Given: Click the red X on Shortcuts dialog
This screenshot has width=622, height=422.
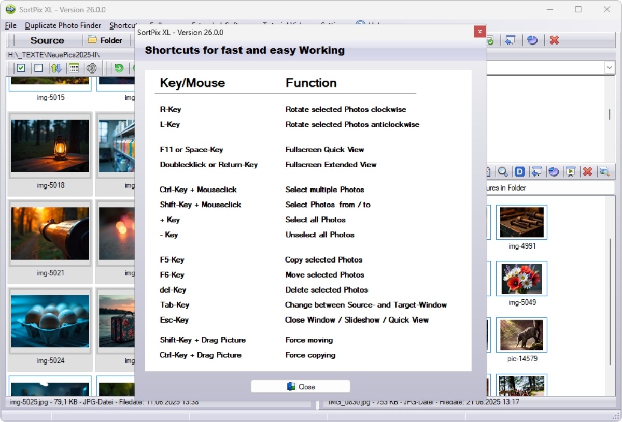Looking at the screenshot, I should tap(479, 32).
